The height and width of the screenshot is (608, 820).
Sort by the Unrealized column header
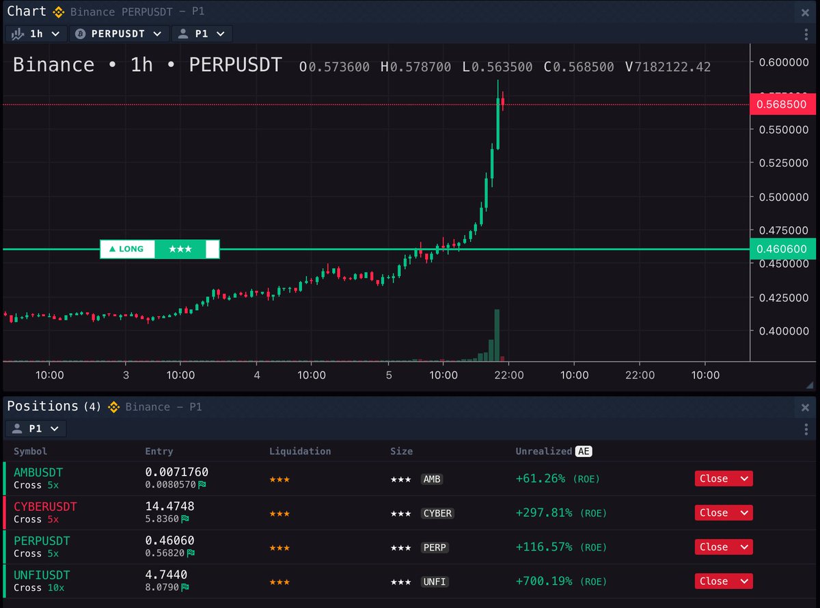coord(543,452)
